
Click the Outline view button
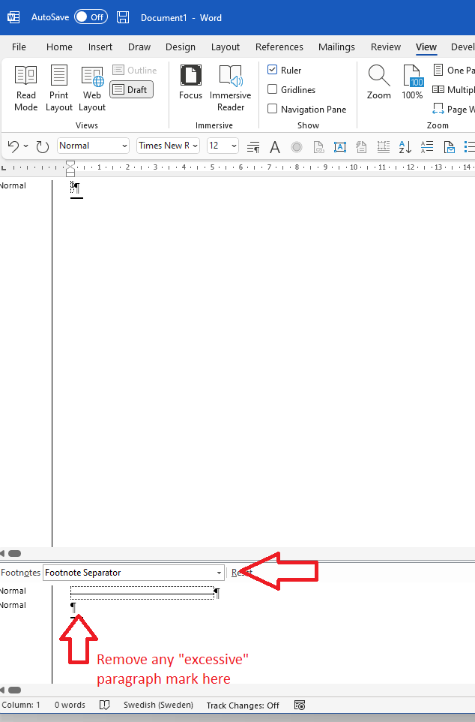coord(135,70)
